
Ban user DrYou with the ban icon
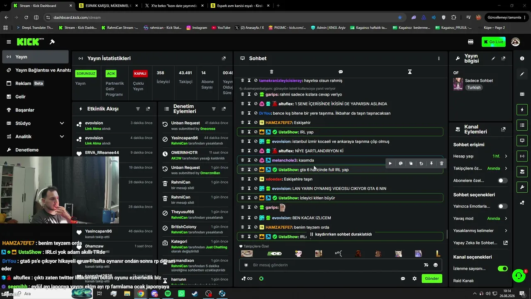point(256,113)
